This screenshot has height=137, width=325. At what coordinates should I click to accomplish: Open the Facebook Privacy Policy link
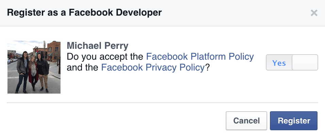coord(153,67)
